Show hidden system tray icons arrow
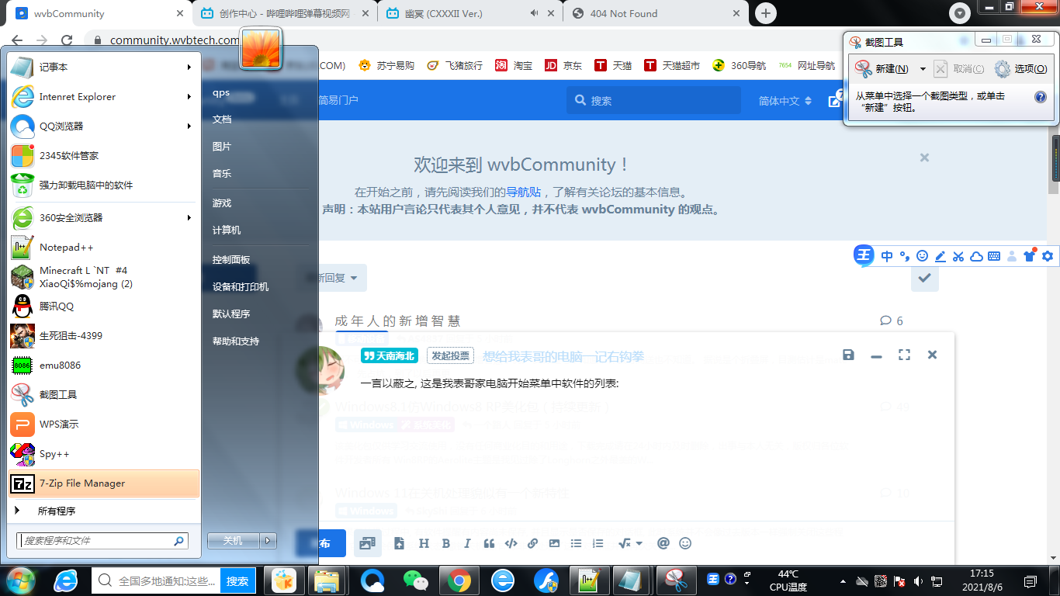 coord(843,581)
